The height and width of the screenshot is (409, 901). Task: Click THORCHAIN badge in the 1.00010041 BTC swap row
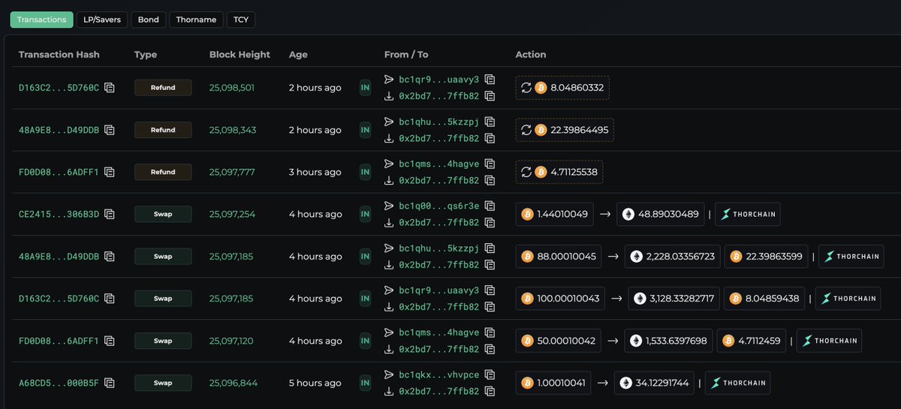[x=737, y=383]
